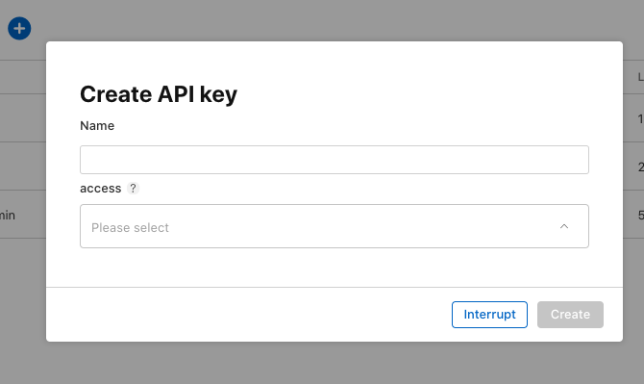644x384 pixels.
Task: Select the 'Please select' placeholder text
Action: pyautogui.click(x=130, y=227)
